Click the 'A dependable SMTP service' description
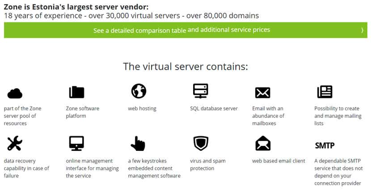The image size is (371, 192). pos(338,172)
